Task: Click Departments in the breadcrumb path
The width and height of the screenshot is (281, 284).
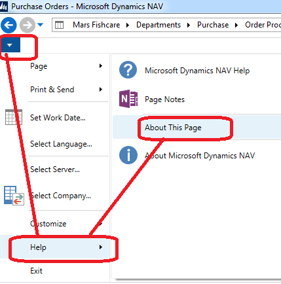Action: point(159,25)
